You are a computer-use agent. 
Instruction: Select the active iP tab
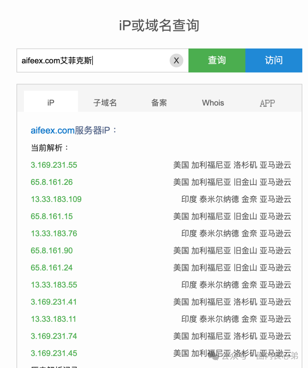click(50, 103)
